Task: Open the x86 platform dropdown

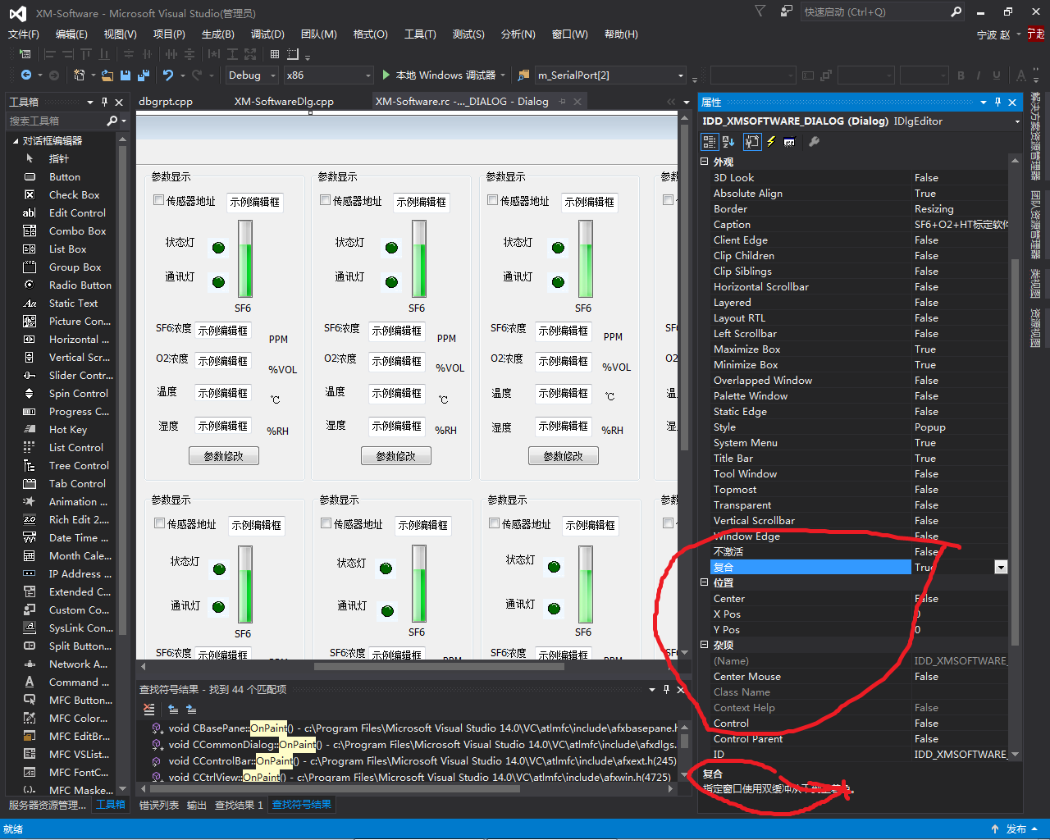Action: 367,75
